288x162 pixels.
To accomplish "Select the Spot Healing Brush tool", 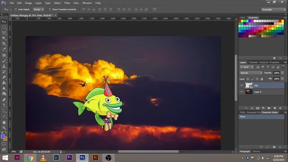I will (4, 55).
